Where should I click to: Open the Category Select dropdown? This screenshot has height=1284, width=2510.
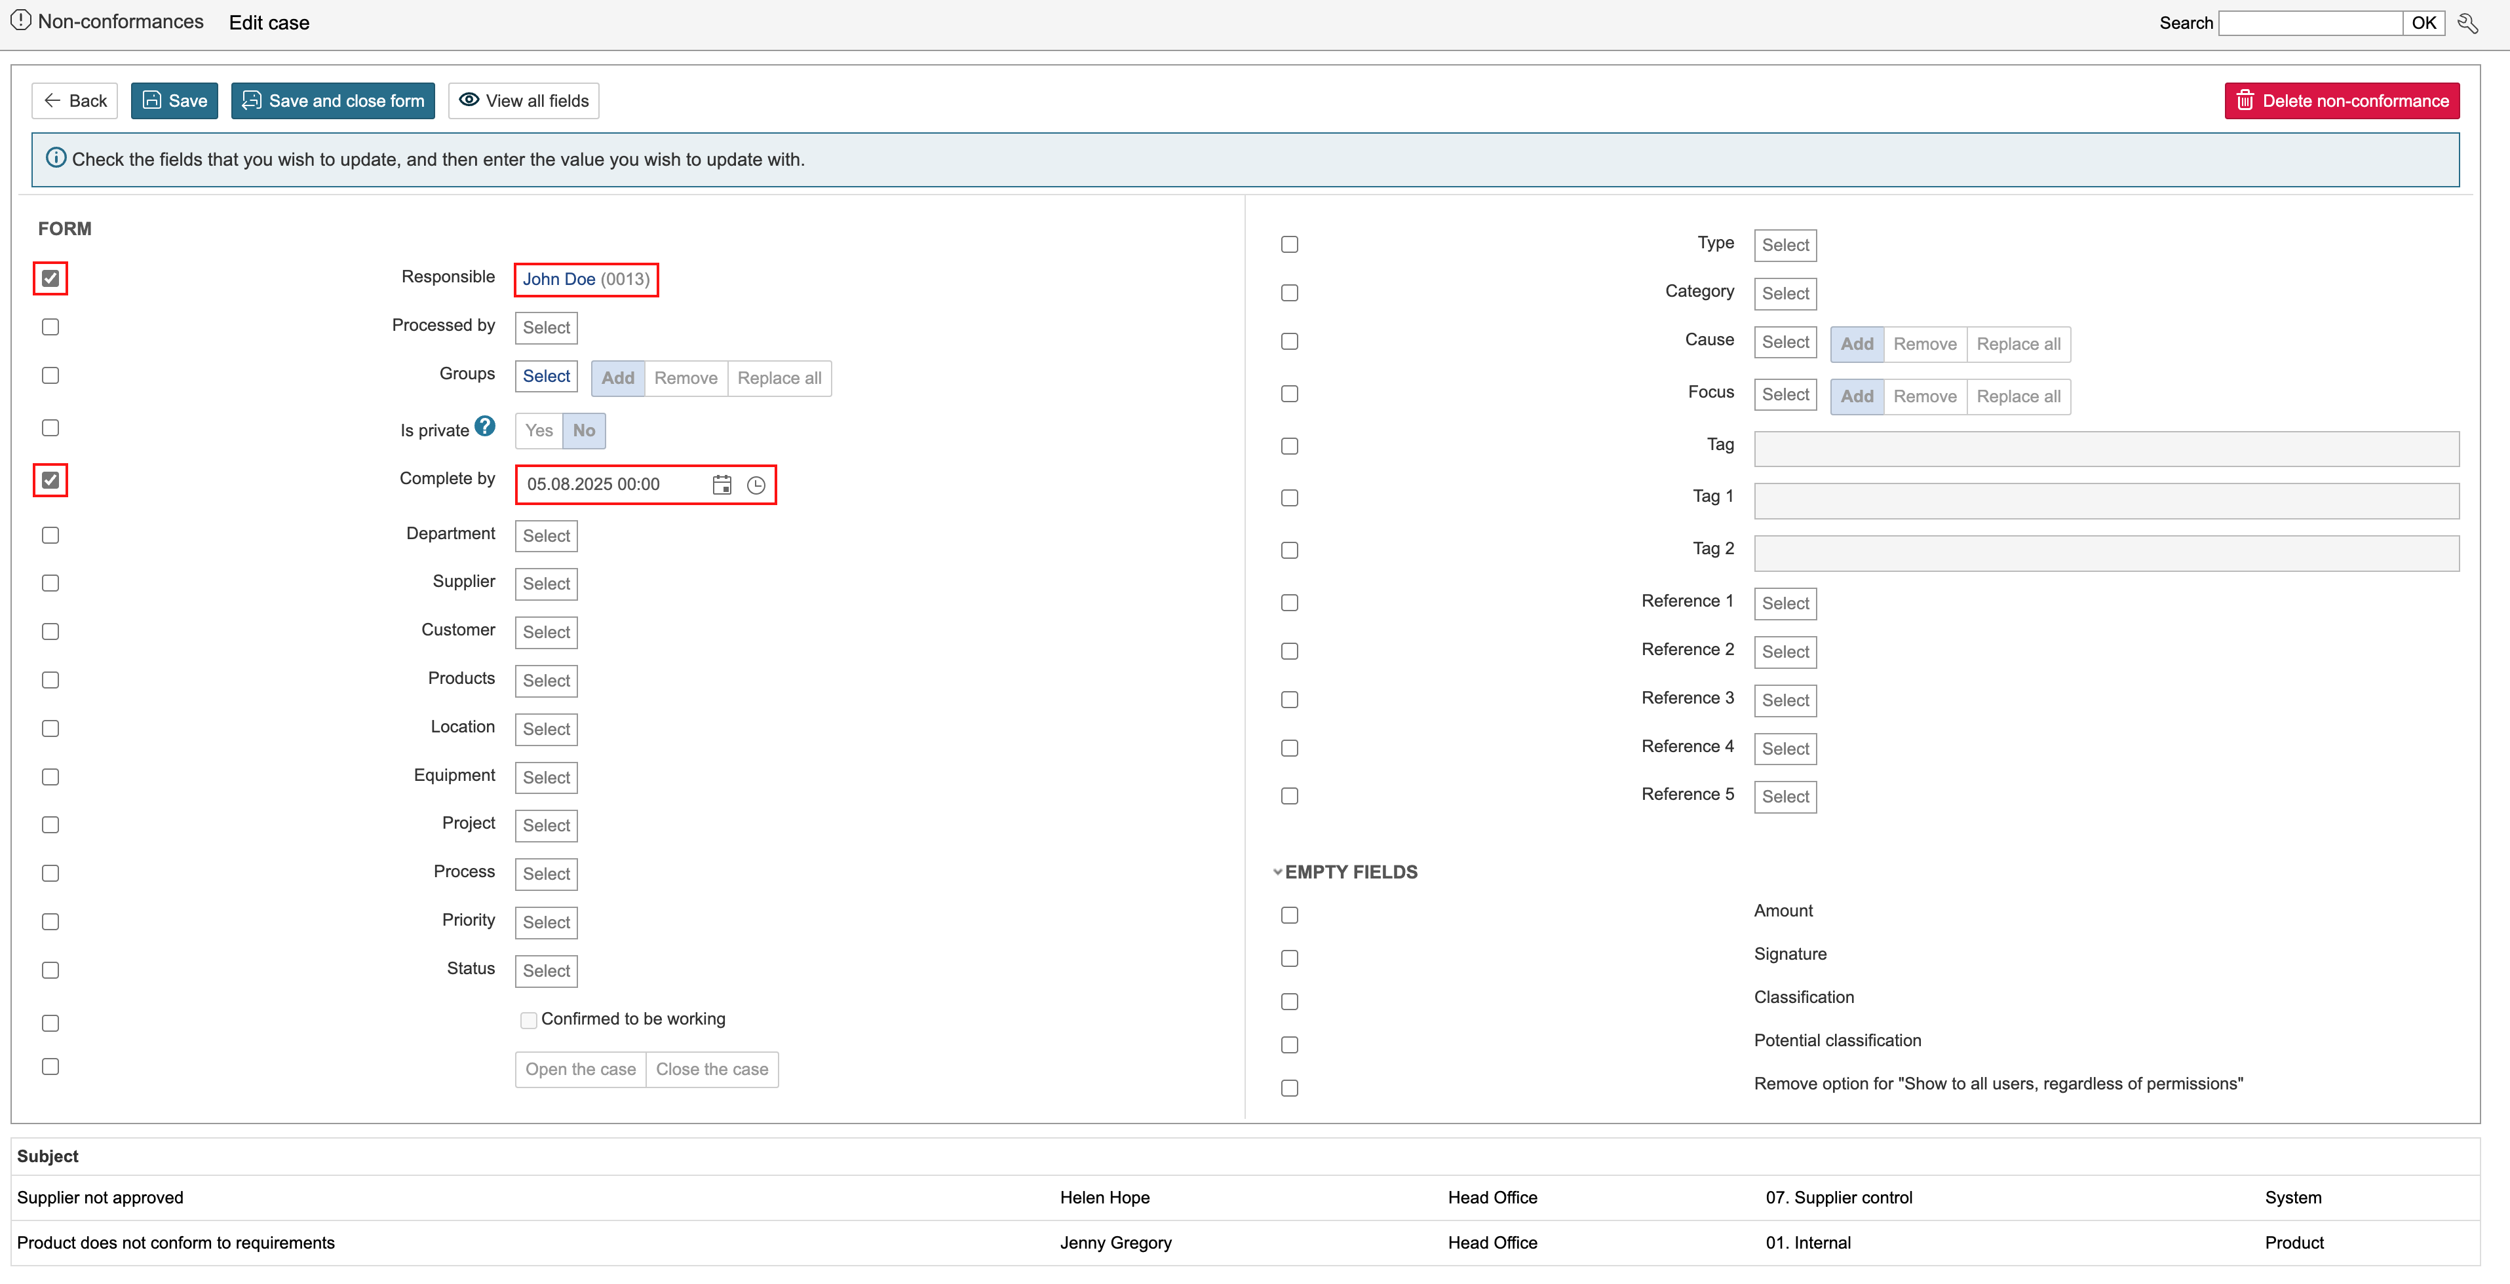coord(1784,293)
